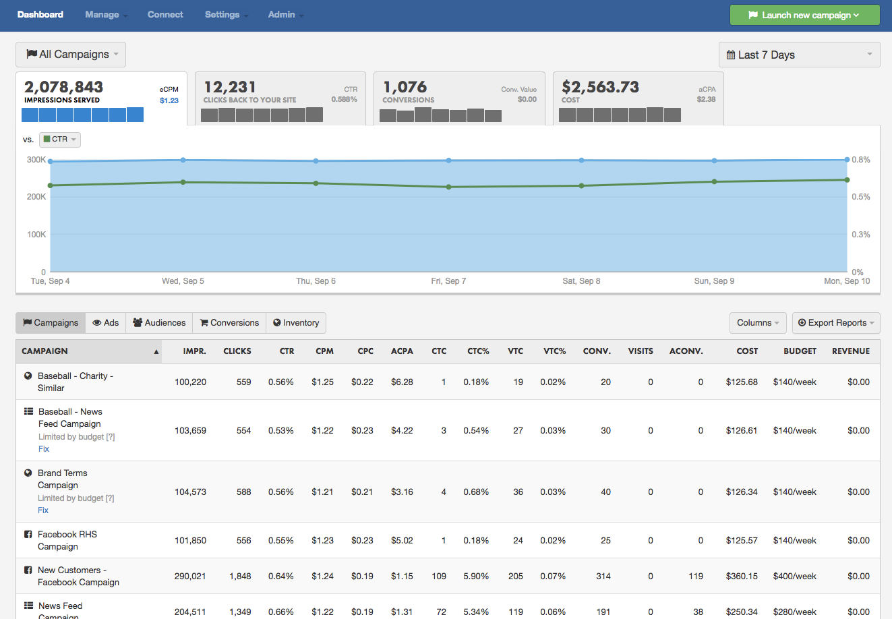Switch to the Conversions tab

[229, 323]
